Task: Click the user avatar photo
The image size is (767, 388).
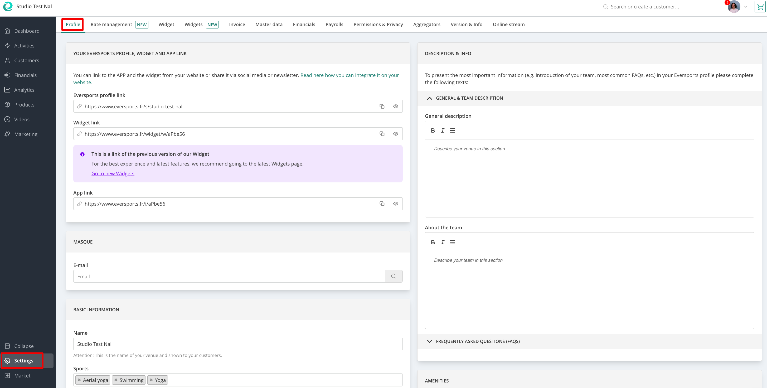Action: (x=734, y=7)
